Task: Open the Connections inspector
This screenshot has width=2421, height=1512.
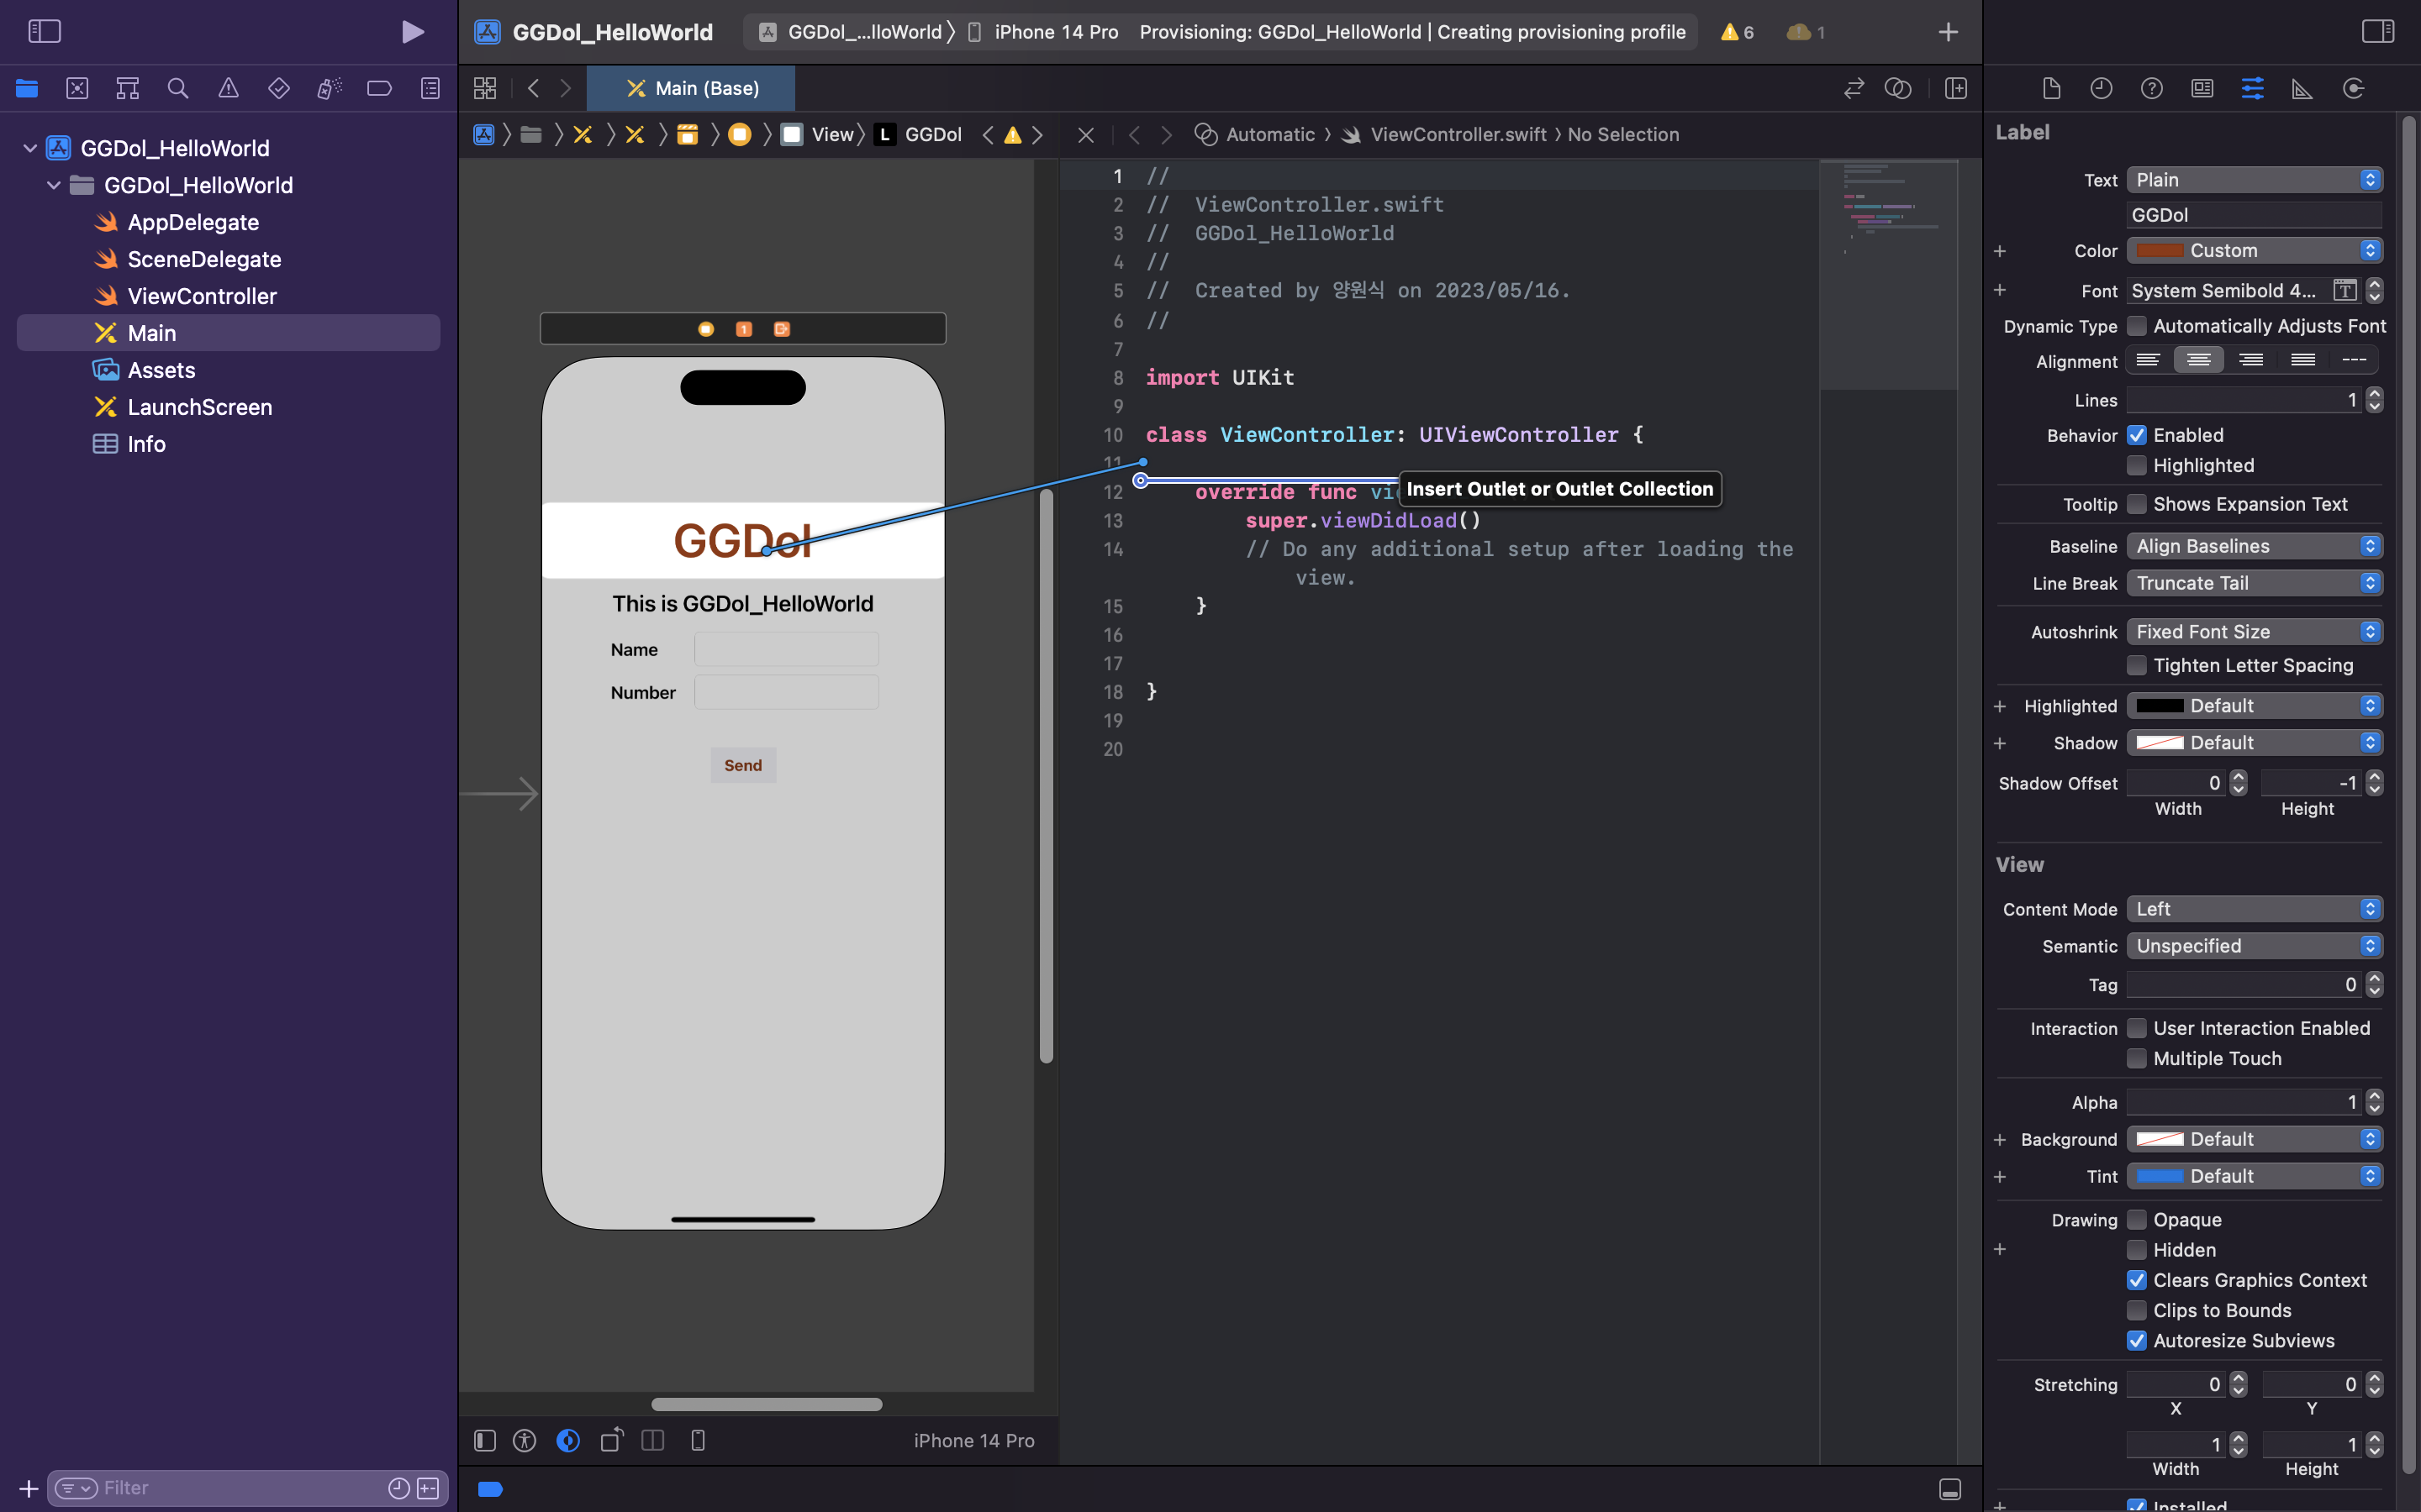Action: click(x=2353, y=88)
